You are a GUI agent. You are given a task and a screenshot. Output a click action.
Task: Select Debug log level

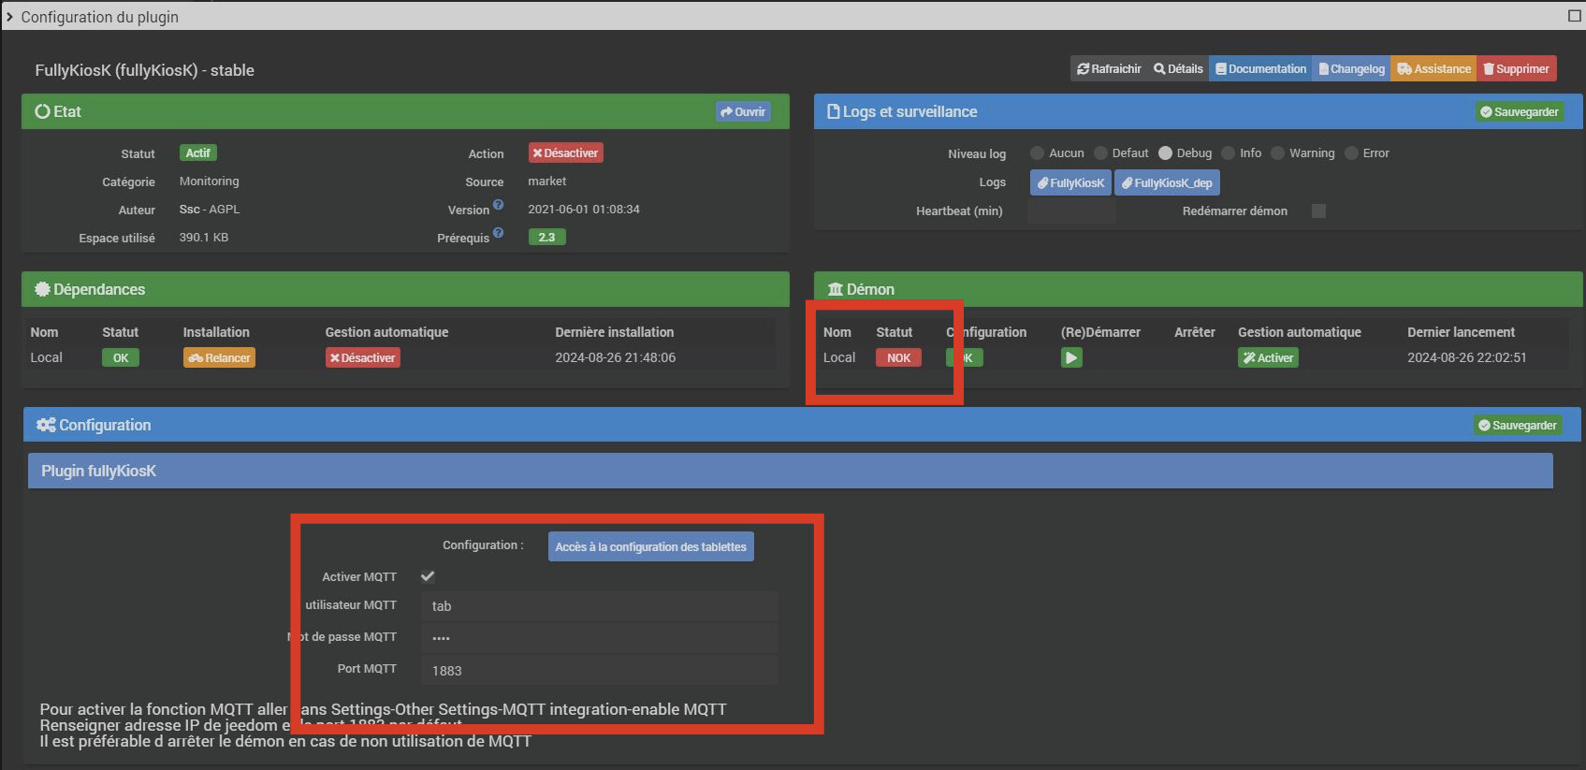[x=1165, y=153]
